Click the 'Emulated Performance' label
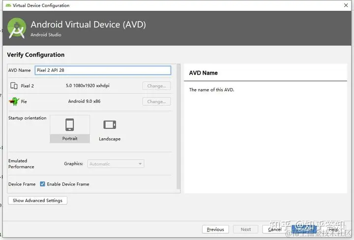 tap(21, 164)
